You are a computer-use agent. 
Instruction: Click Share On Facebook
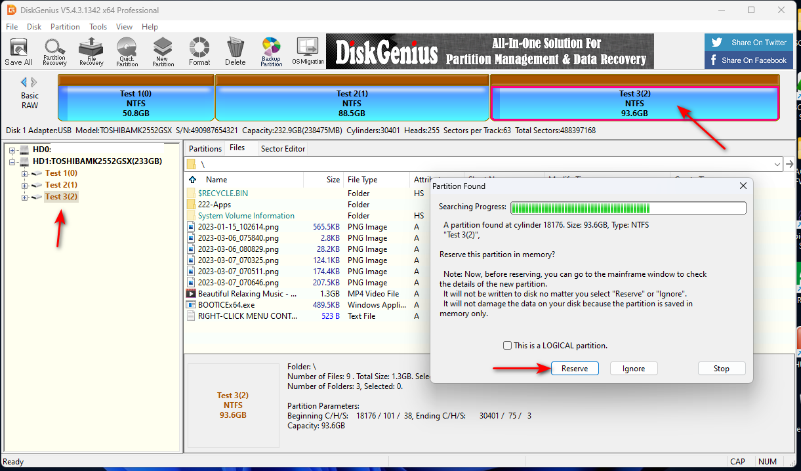click(749, 60)
